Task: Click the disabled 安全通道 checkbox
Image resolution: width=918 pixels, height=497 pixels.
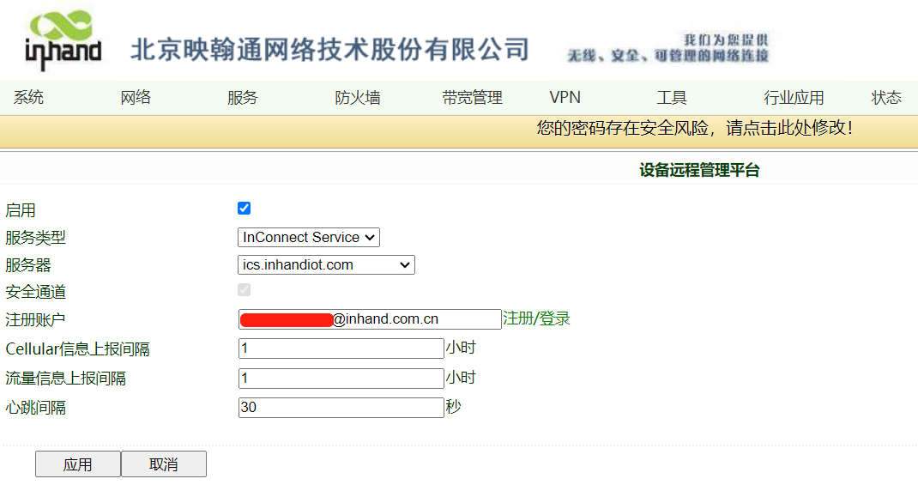Action: pos(244,290)
